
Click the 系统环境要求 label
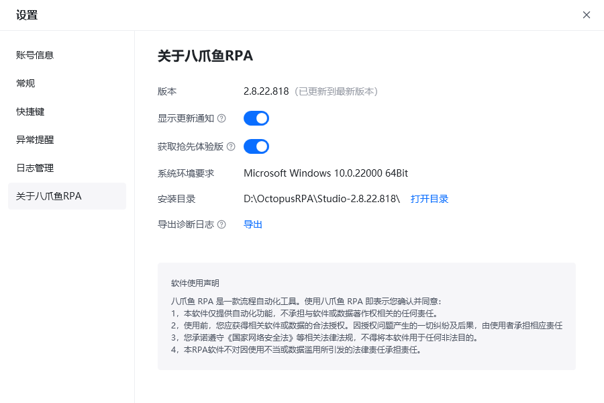(x=186, y=173)
